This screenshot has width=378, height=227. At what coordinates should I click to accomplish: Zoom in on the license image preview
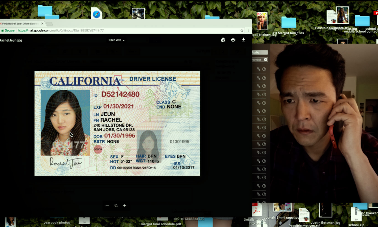point(125,206)
